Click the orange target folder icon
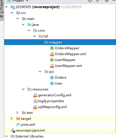 [x=18, y=119]
